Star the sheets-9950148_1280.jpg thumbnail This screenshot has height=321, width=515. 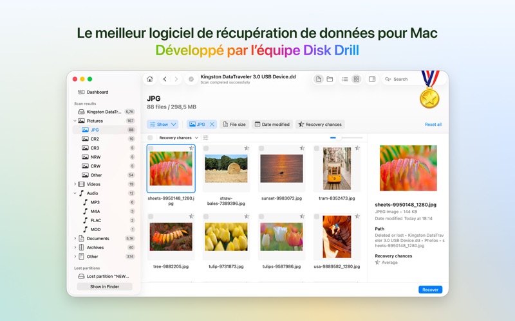pyautogui.click(x=191, y=148)
